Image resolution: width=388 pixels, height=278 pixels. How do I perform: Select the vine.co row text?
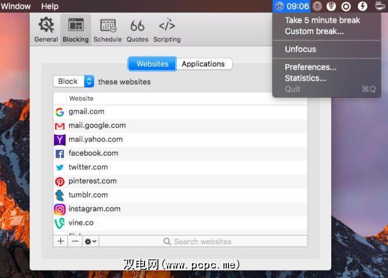[81, 222]
